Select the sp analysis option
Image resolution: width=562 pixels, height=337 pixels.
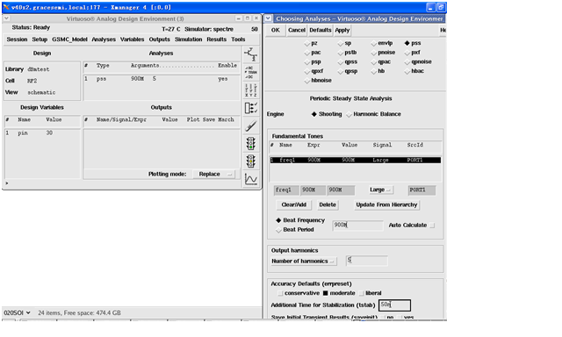coord(341,43)
